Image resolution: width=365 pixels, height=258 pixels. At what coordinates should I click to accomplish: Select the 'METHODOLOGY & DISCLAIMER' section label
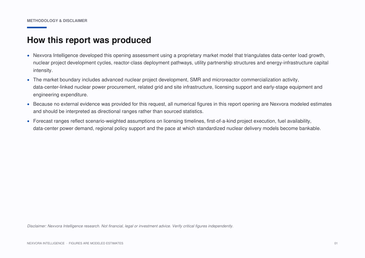coord(57,21)
